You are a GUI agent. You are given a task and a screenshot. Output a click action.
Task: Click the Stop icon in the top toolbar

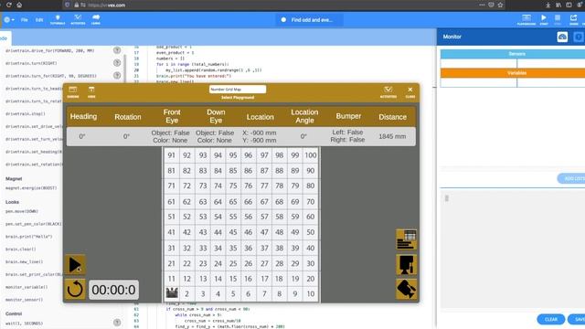[x=558, y=20]
